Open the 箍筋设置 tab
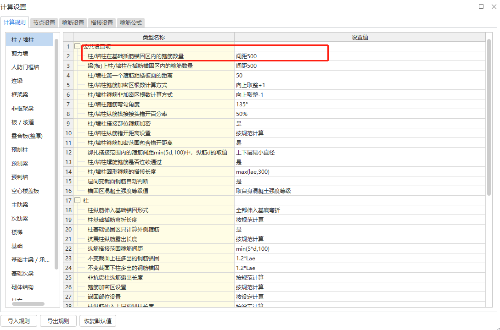 click(73, 22)
